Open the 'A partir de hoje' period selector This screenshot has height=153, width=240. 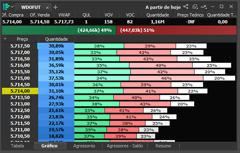click(x=163, y=7)
